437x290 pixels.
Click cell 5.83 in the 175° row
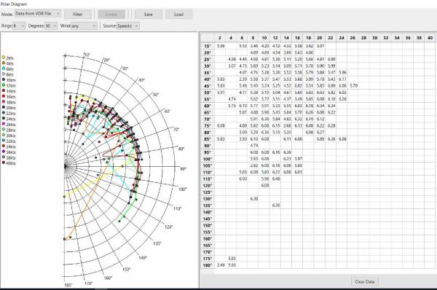pyautogui.click(x=231, y=259)
